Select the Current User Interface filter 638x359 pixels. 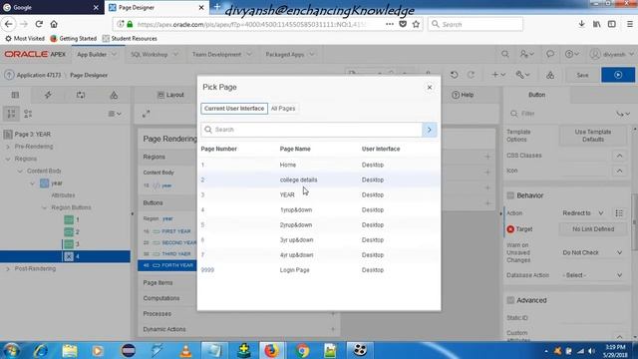coord(234,109)
